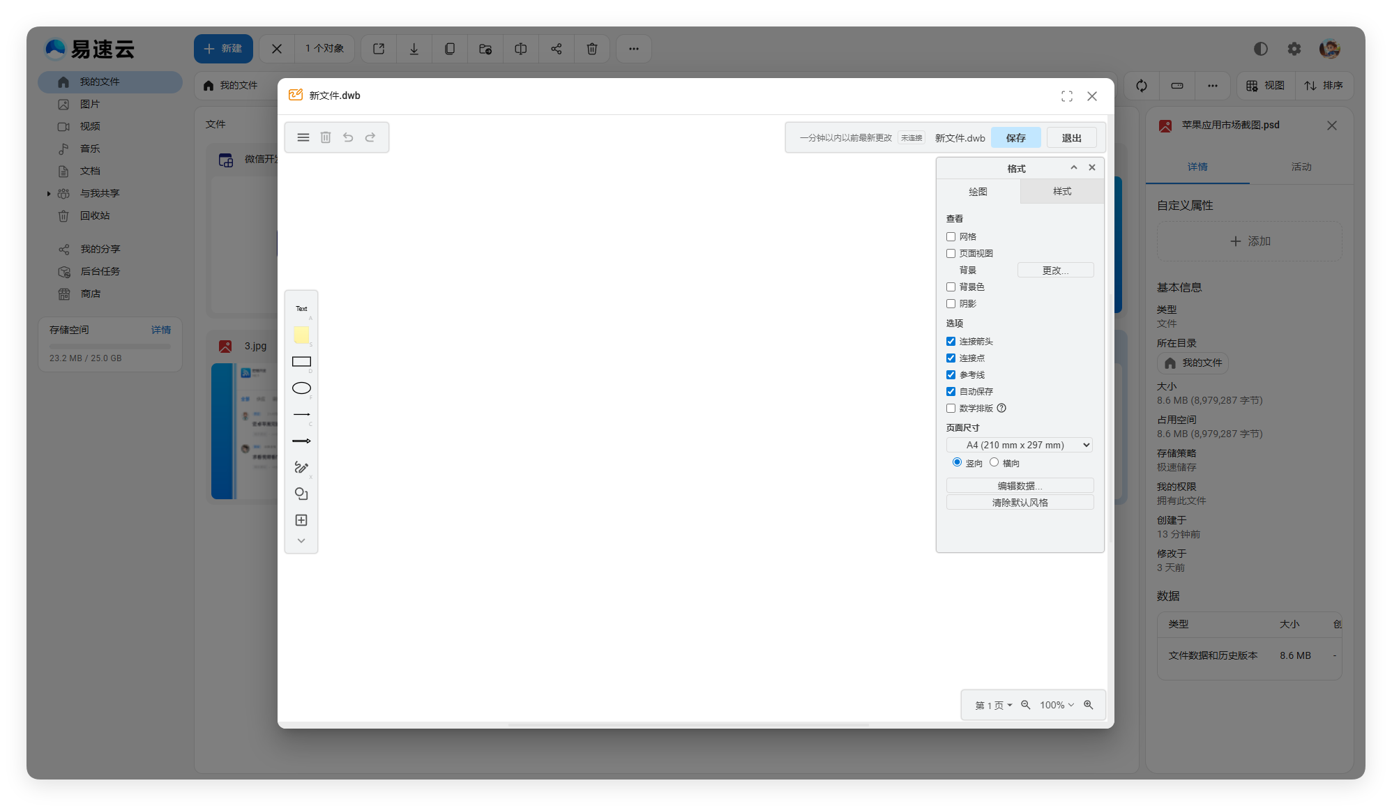Screen dimensions: 1392x806
Task: Disable the 自动保存 checkbox
Action: tap(951, 392)
